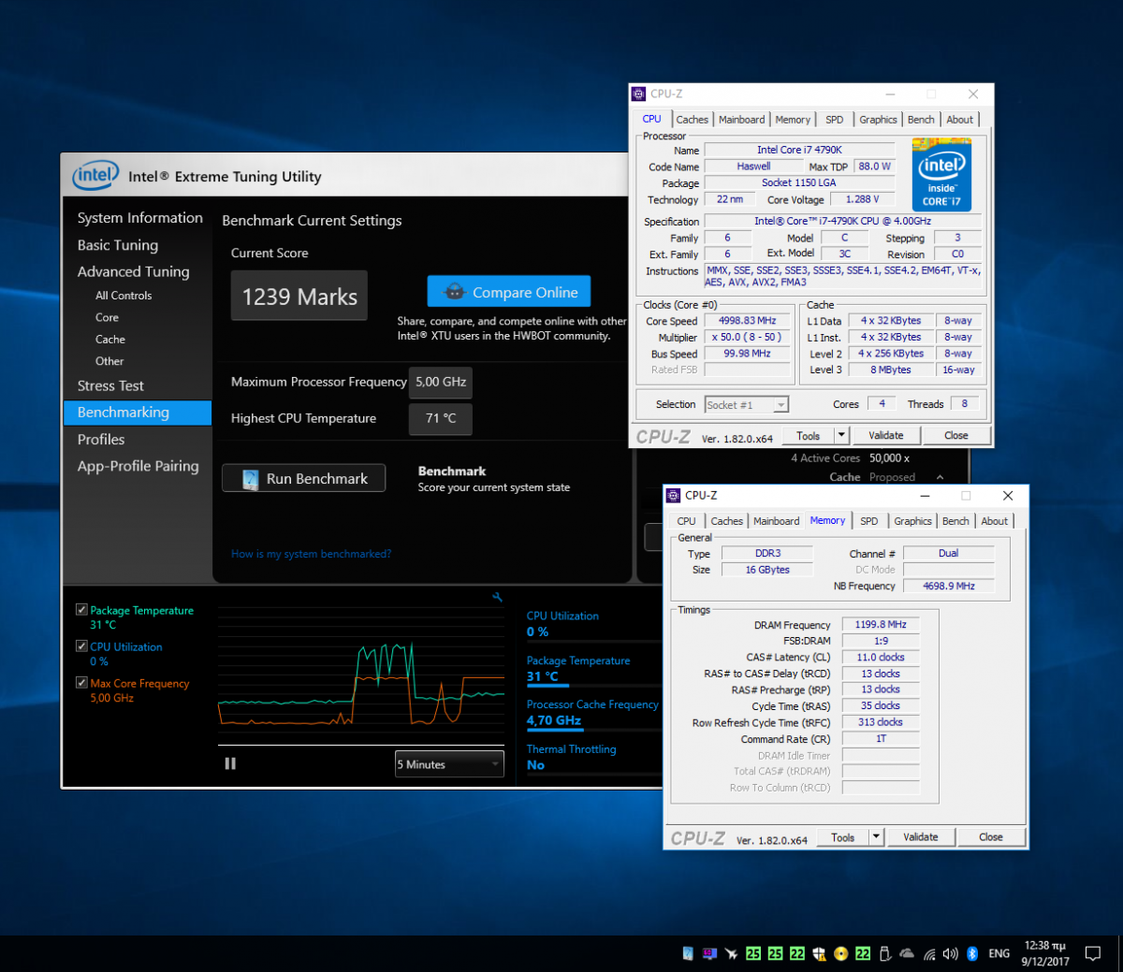Open System Information in the XTU sidebar
This screenshot has height=972, width=1123.
(x=140, y=218)
